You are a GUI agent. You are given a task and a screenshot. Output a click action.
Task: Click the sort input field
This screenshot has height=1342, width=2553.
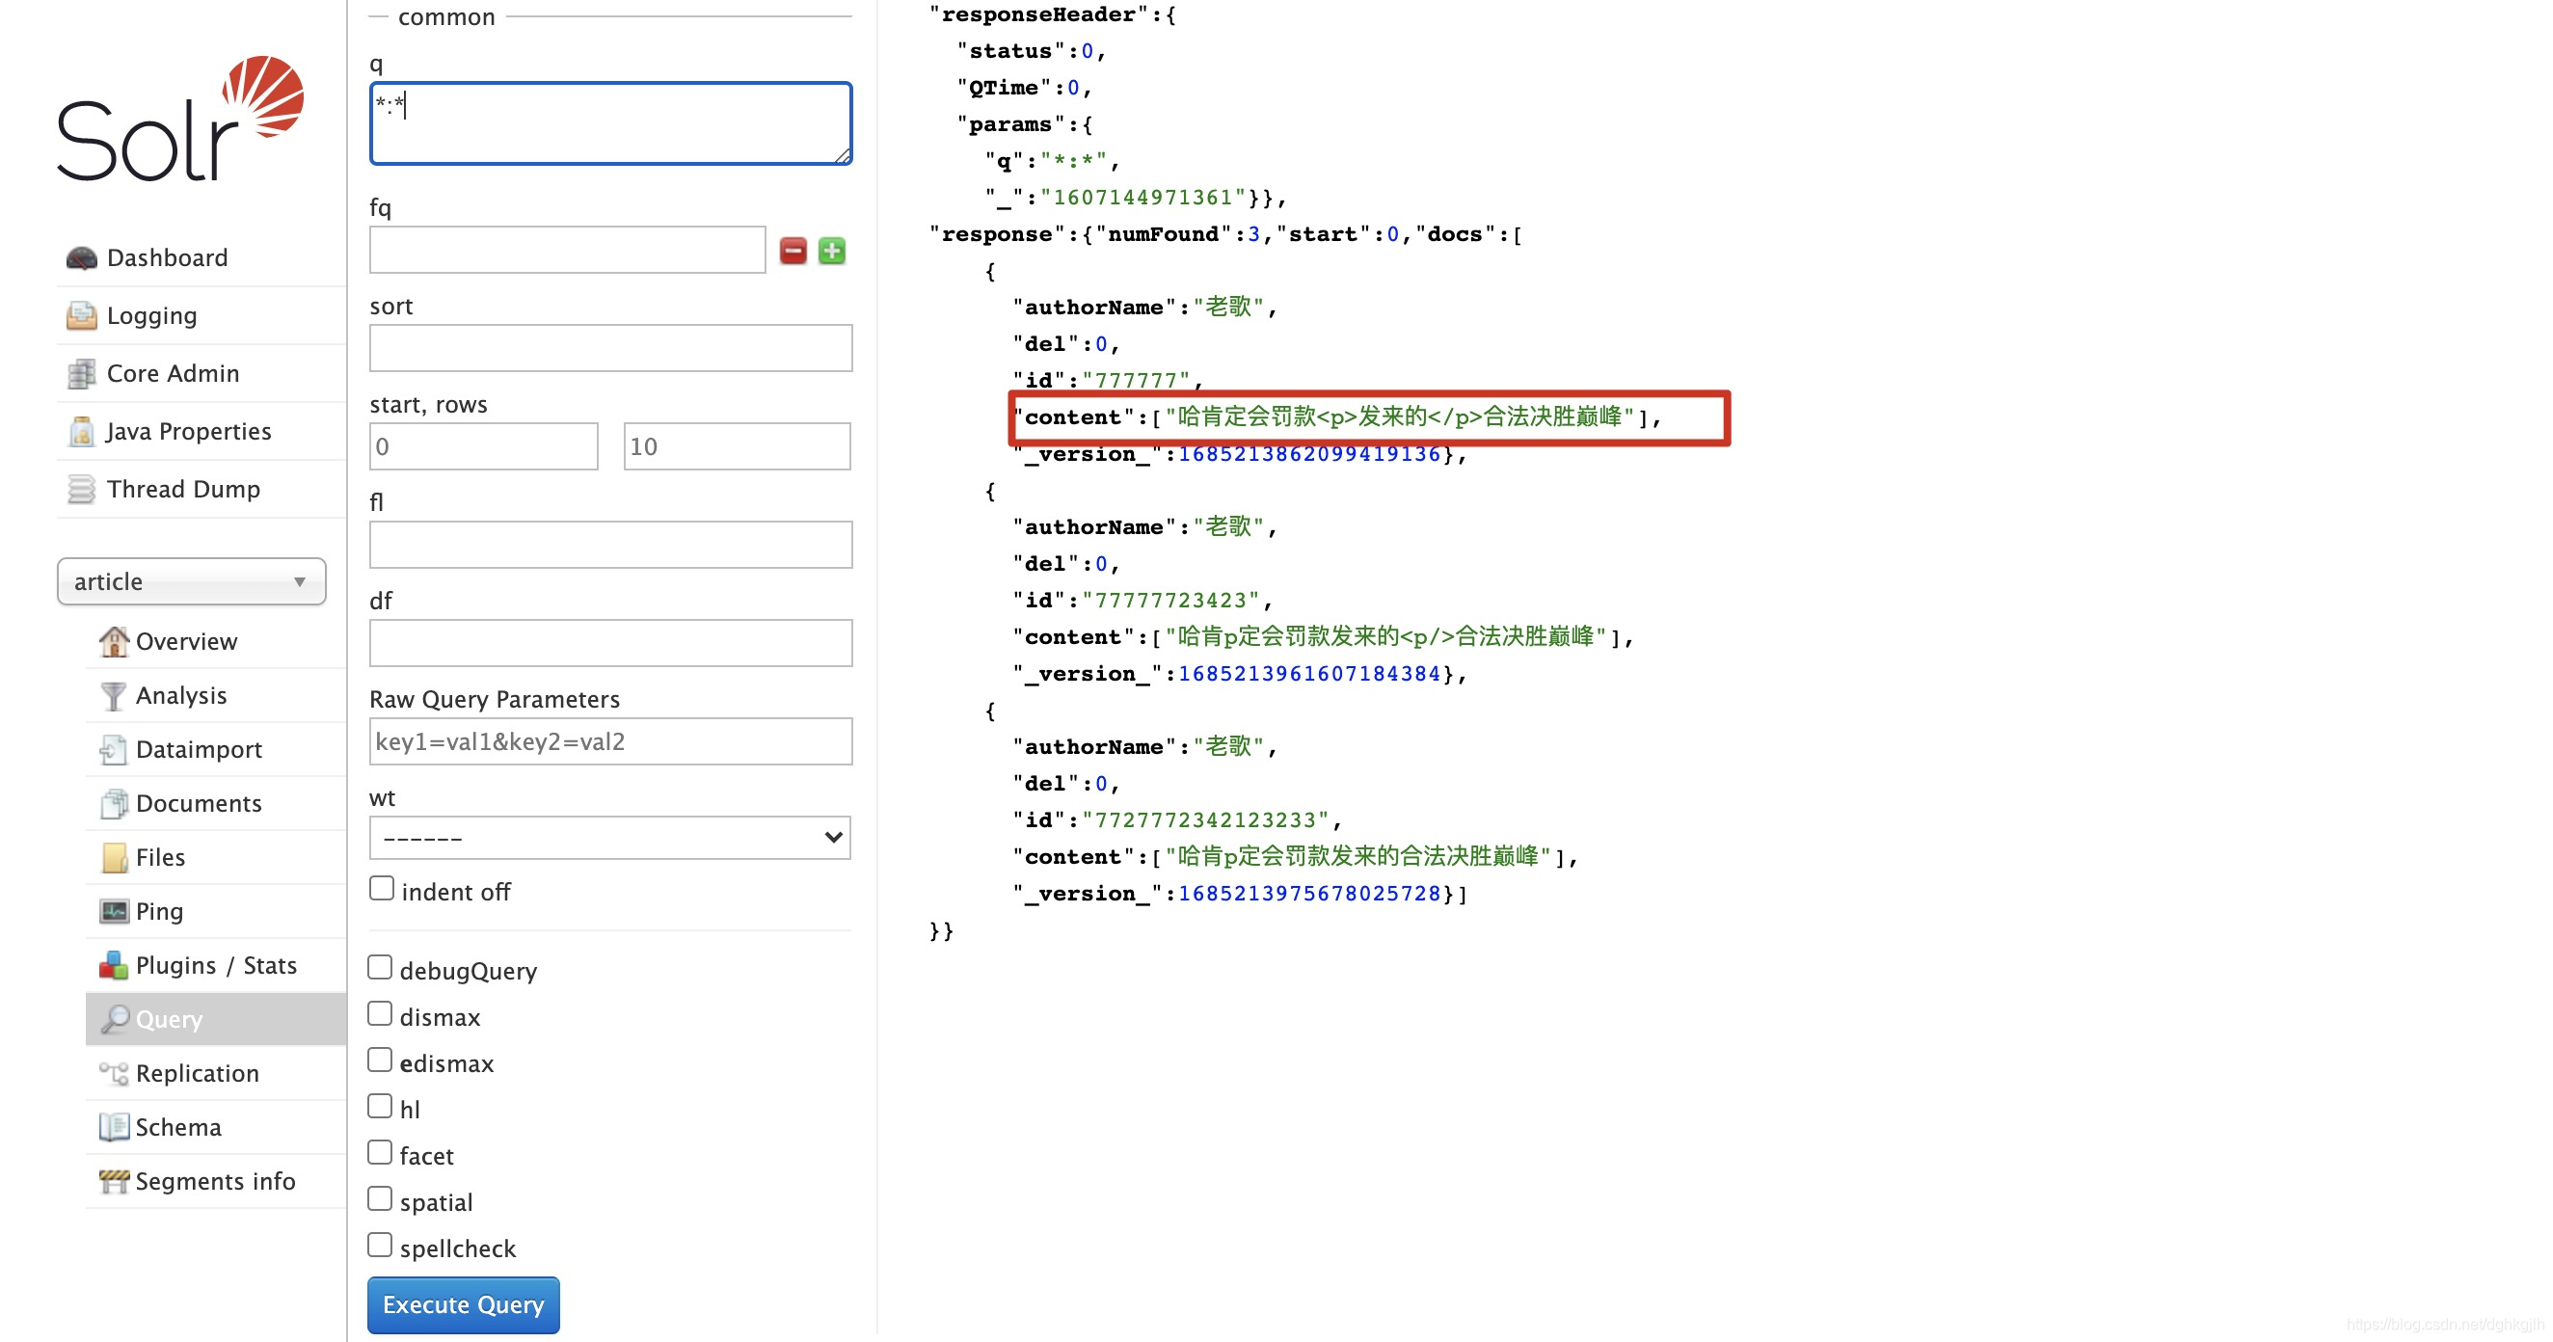(x=610, y=348)
